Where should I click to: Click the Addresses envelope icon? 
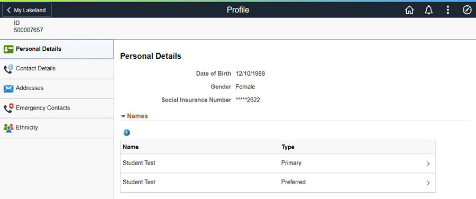(8, 88)
